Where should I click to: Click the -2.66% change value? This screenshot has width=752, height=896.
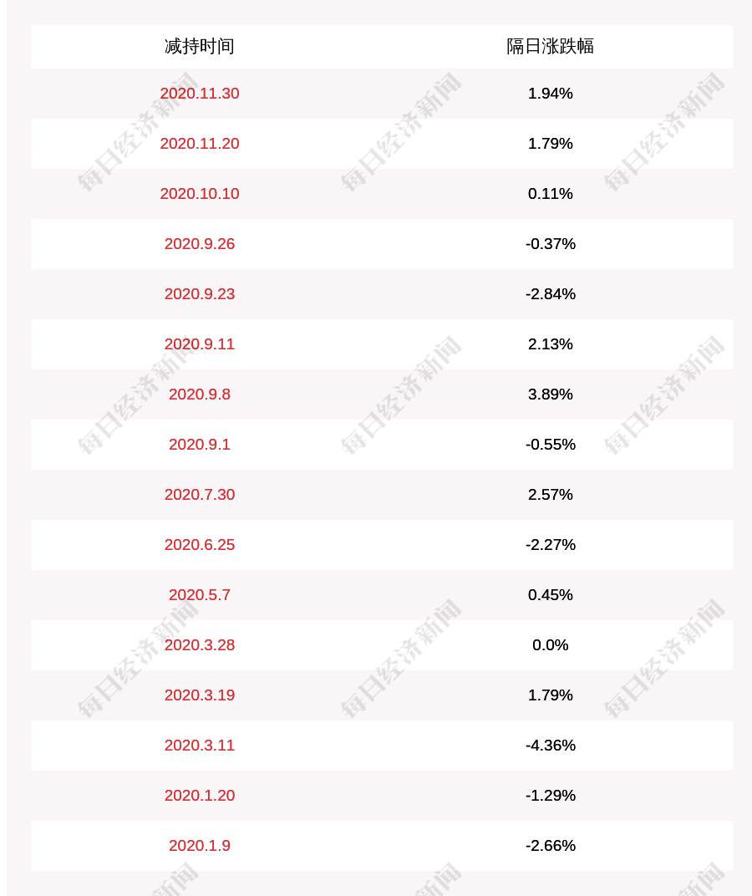(x=551, y=846)
